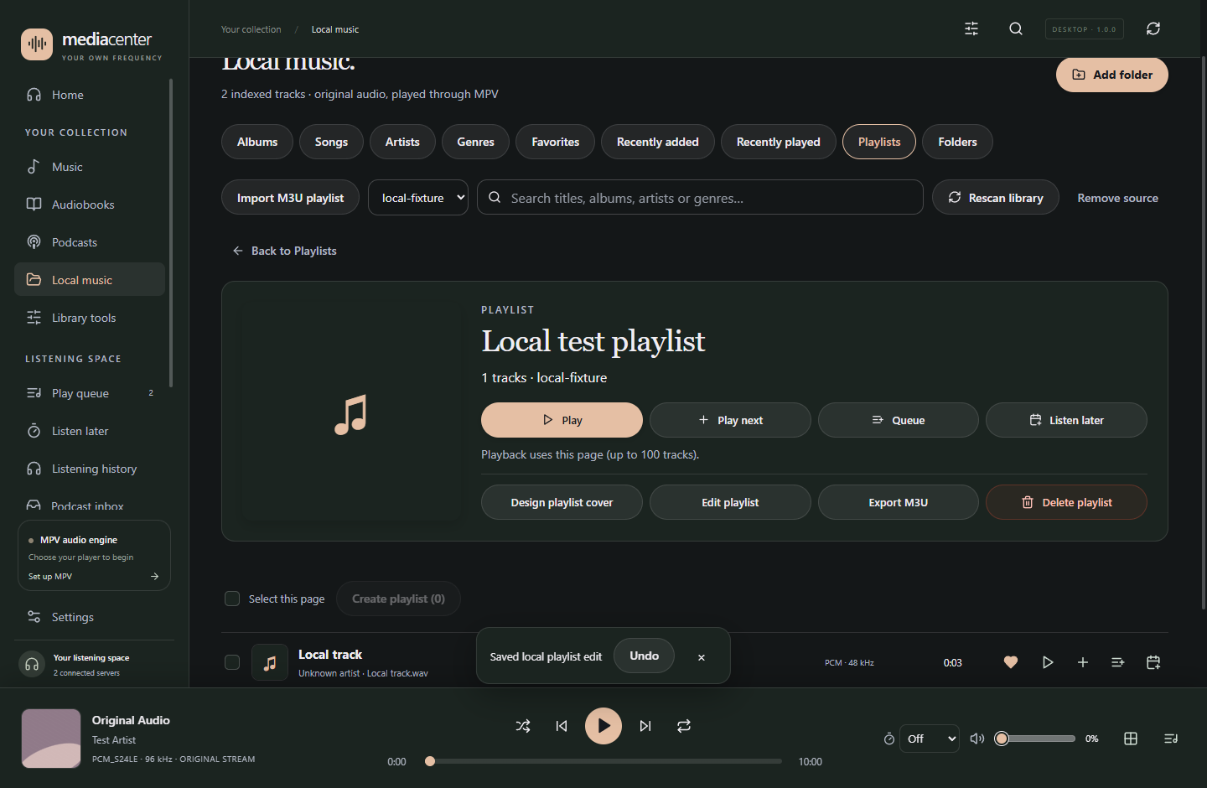This screenshot has width=1207, height=788.
Task: Click Delete playlist button
Action: pyautogui.click(x=1066, y=502)
